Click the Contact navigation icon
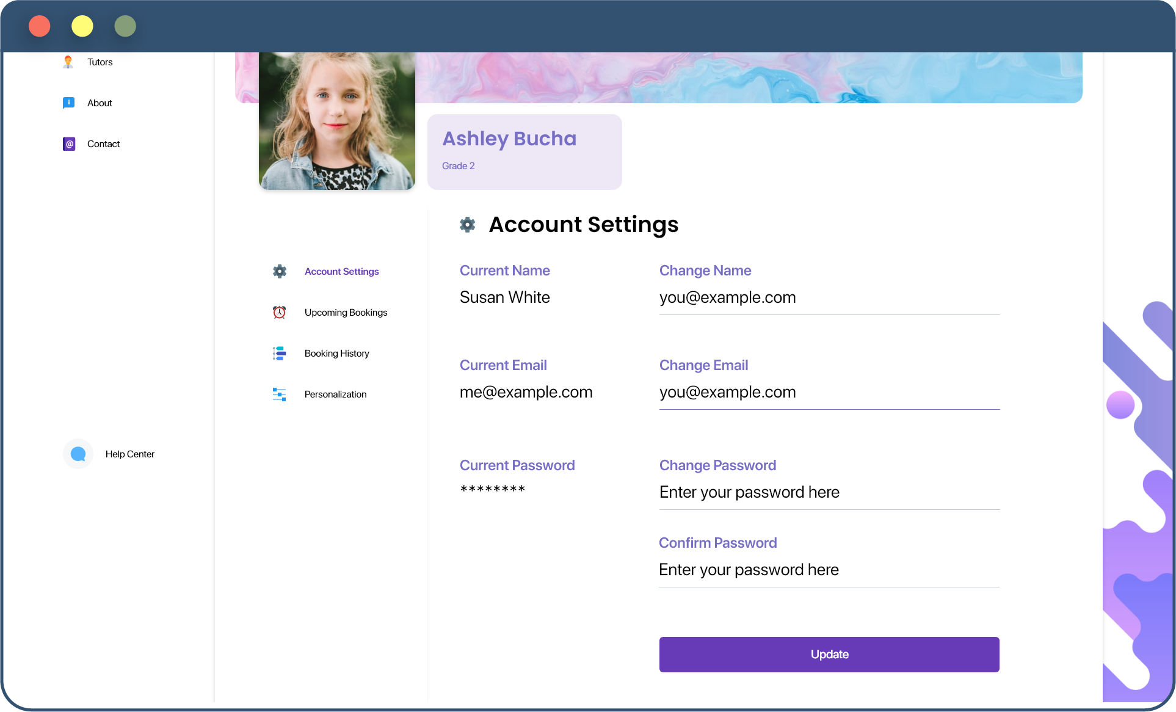Image resolution: width=1176 pixels, height=712 pixels. (x=69, y=143)
